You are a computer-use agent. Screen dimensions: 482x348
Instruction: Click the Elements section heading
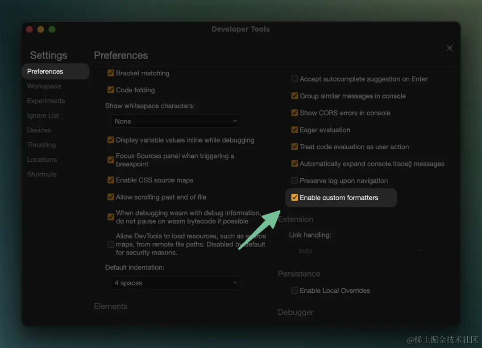tap(111, 306)
